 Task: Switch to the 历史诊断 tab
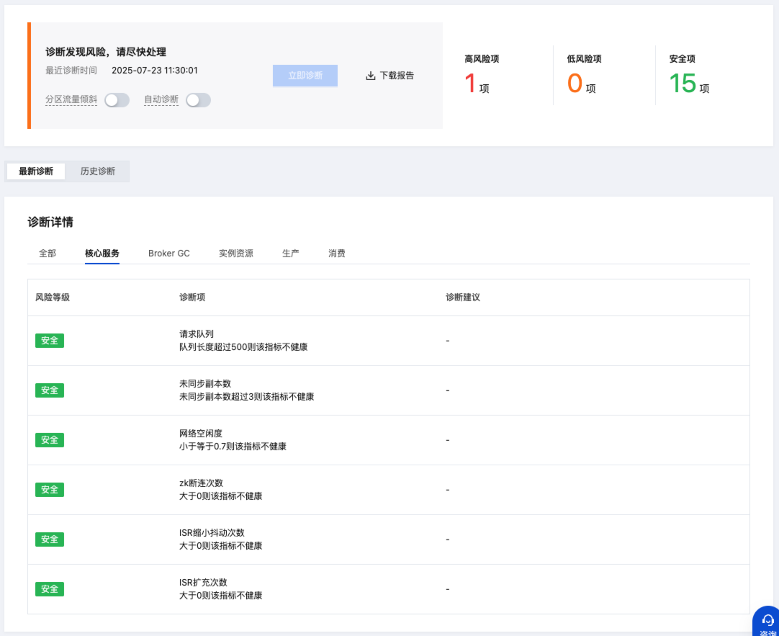pos(97,171)
